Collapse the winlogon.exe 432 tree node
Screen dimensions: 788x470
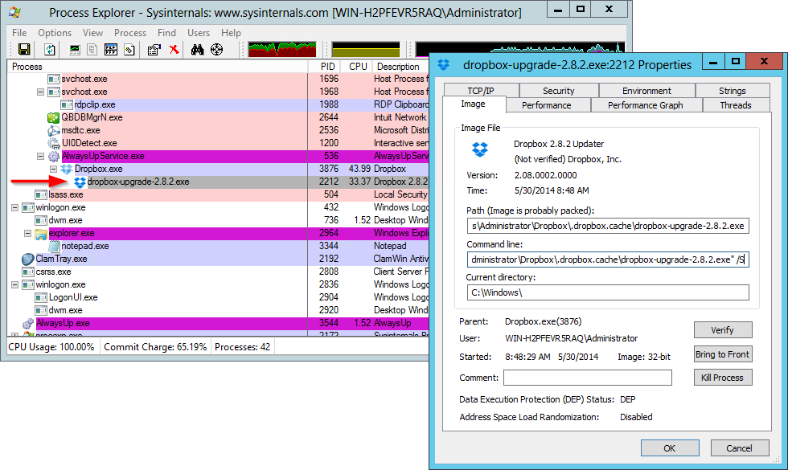pos(15,207)
